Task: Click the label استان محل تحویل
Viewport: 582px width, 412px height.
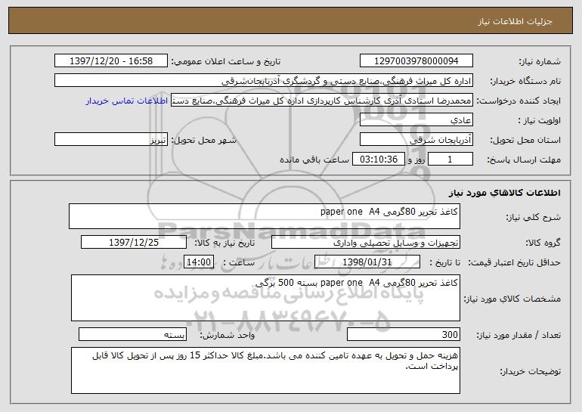Action: [x=525, y=141]
